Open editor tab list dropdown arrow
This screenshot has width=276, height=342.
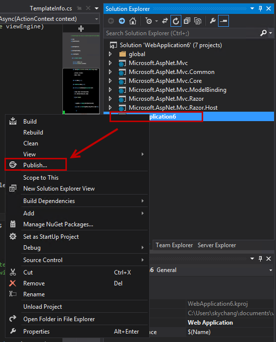click(97, 8)
